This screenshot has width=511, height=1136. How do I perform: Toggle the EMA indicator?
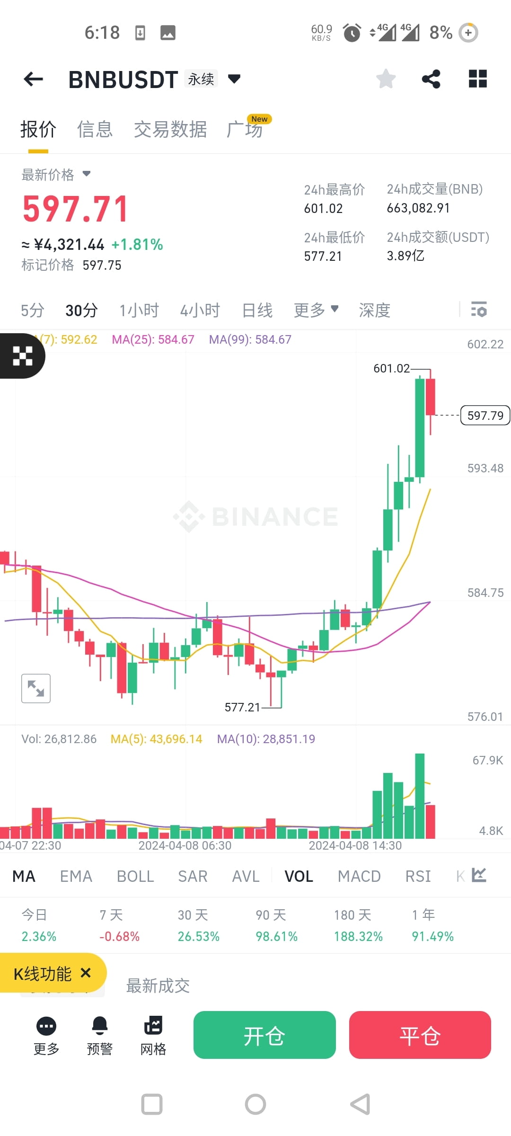(x=76, y=876)
